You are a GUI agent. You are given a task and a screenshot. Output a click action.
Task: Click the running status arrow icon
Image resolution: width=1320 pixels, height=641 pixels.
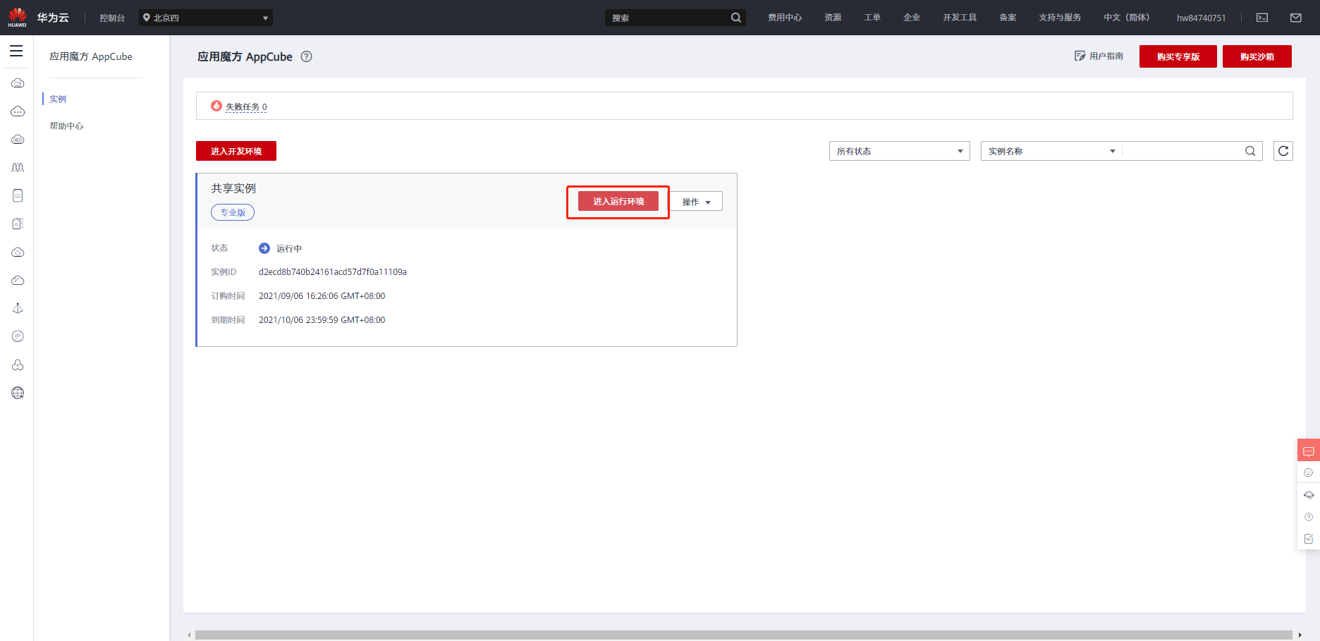[x=264, y=248]
